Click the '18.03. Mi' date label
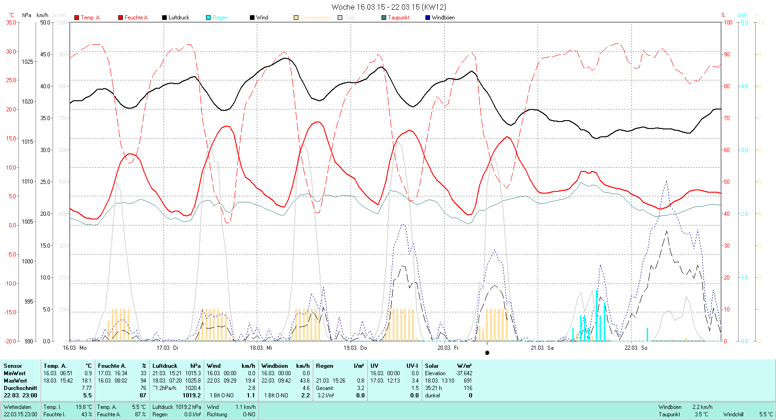This screenshot has height=420, width=776. (x=261, y=348)
